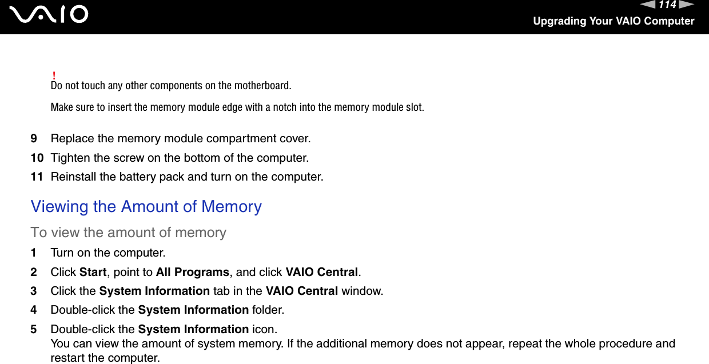This screenshot has width=709, height=364.
Task: Open the Upgrading Your VAIO Computer header link
Action: (x=614, y=21)
